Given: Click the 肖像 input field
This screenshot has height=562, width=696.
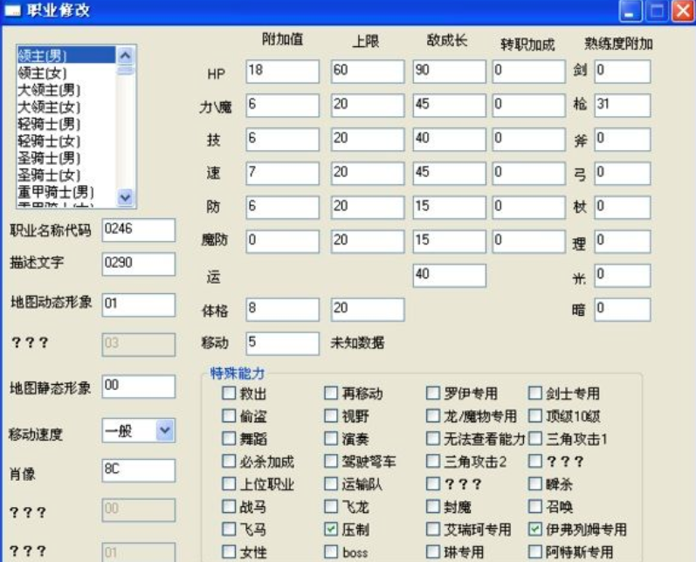Looking at the screenshot, I should pos(139,469).
